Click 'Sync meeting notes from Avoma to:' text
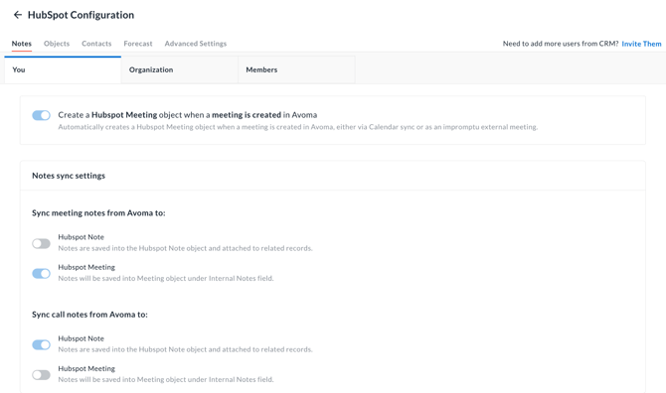 (98, 212)
